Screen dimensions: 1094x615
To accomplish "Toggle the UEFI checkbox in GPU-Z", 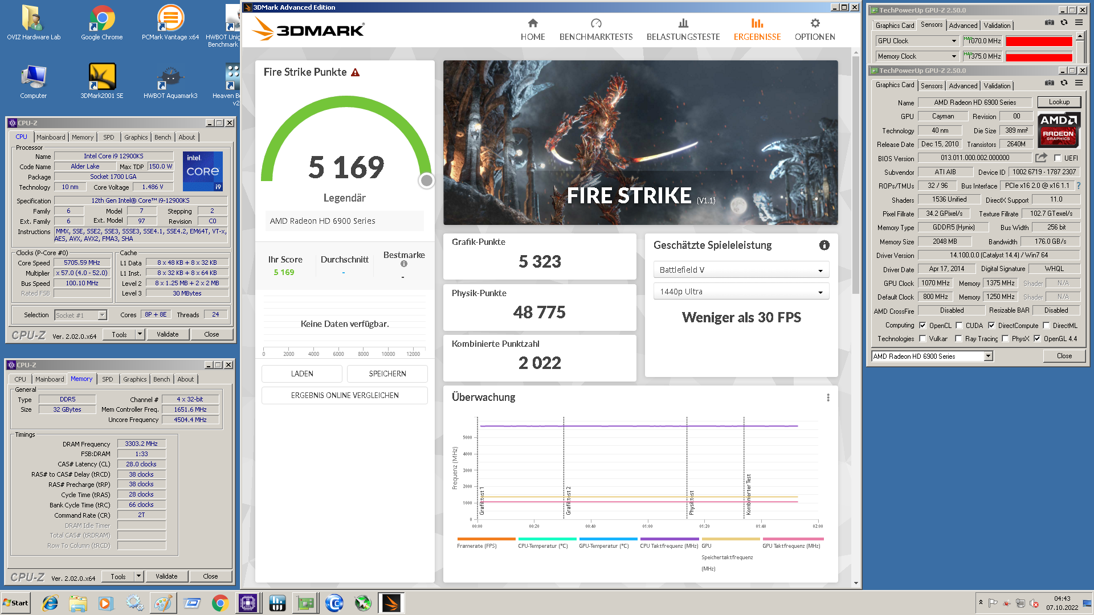I will (x=1058, y=158).
